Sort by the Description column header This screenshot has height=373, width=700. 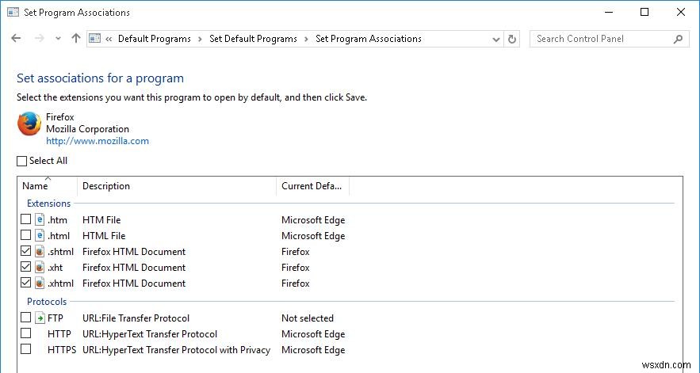177,186
